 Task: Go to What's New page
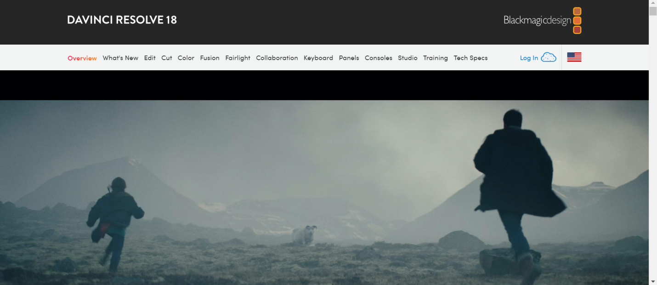coord(120,58)
